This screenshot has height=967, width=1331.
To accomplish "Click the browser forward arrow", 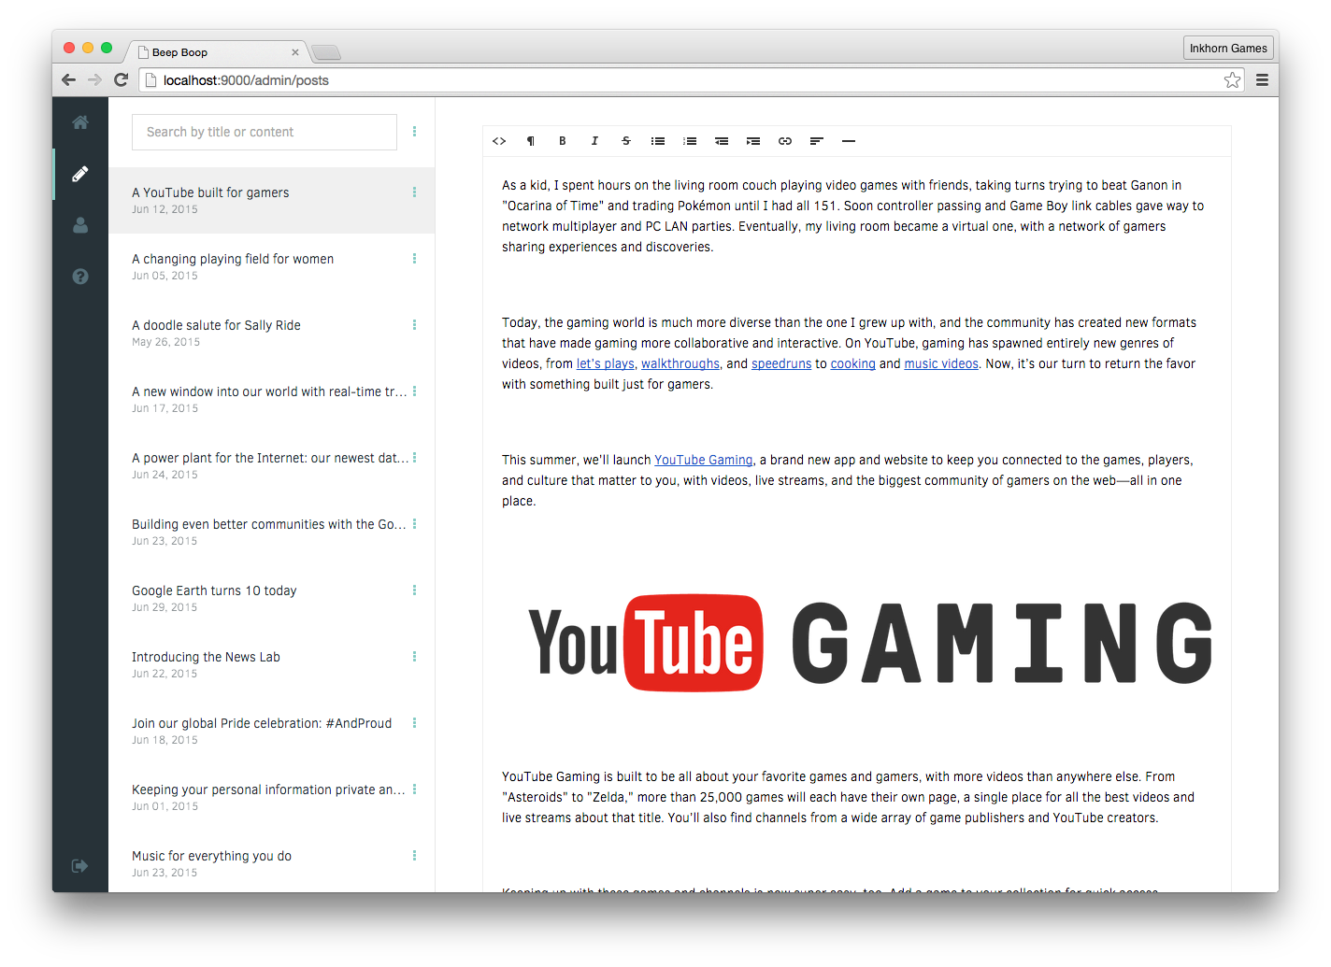I will point(94,80).
